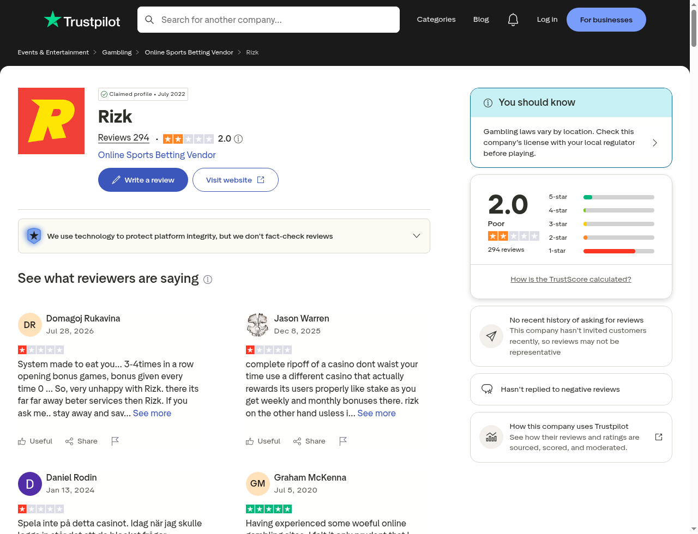Viewport: 698px width, 534px height.
Task: Expand the gambling laws notice arrow
Action: (655, 143)
